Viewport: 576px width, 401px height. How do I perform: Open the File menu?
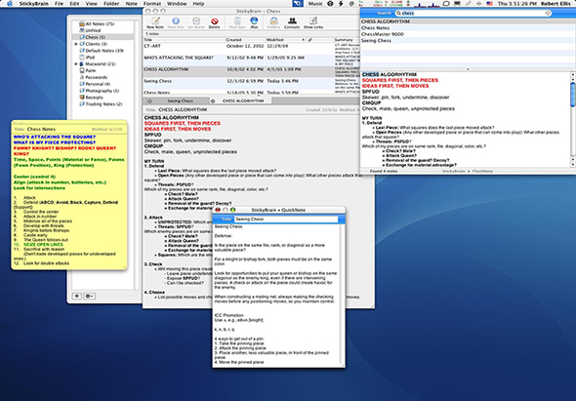click(x=59, y=4)
